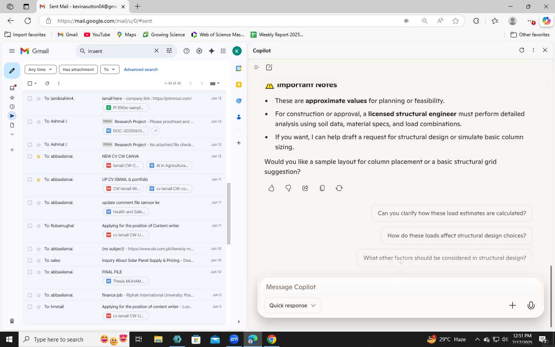Open Google Tasks side panel icon
Viewport: 555px width, 347px height.
pyautogui.click(x=239, y=101)
